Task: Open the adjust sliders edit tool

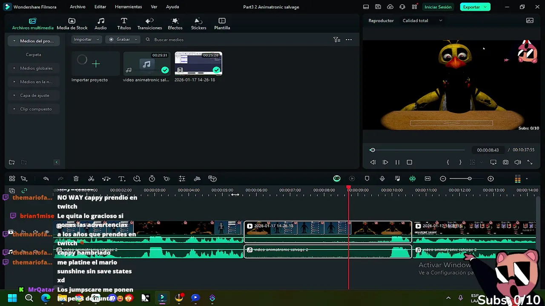Action: click(182, 179)
